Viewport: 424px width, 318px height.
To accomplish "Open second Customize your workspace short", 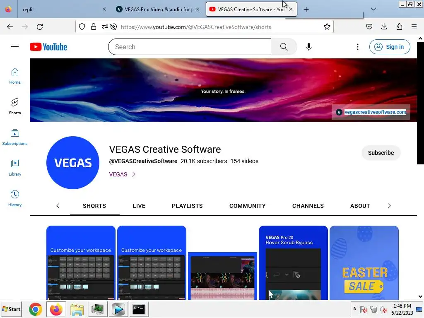I will [x=152, y=263].
